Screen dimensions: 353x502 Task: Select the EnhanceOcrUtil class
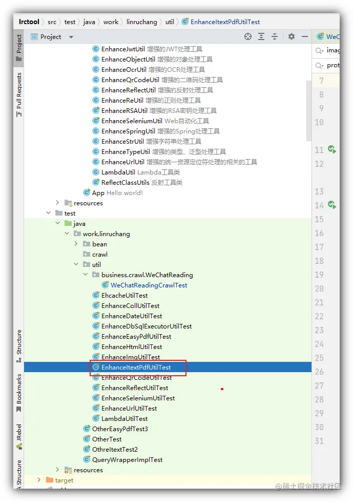149,69
